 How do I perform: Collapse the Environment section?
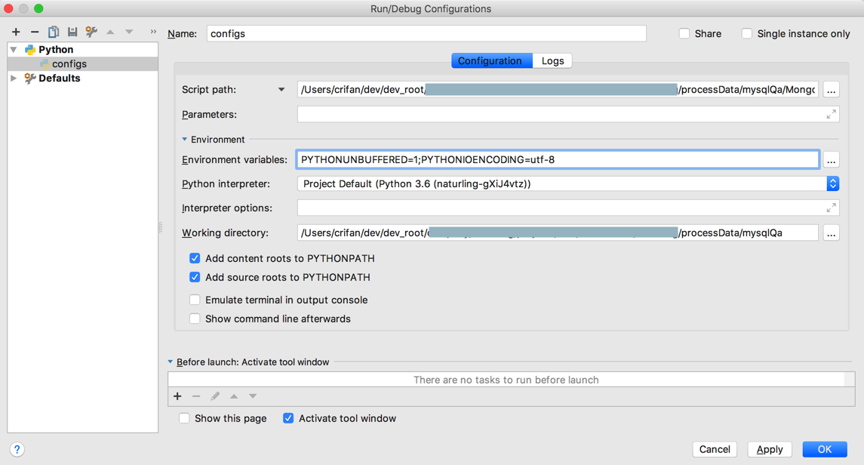point(185,140)
